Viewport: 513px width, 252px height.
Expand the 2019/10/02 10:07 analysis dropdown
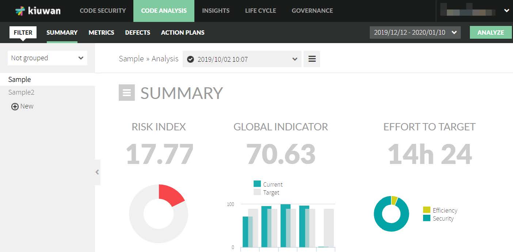point(242,59)
